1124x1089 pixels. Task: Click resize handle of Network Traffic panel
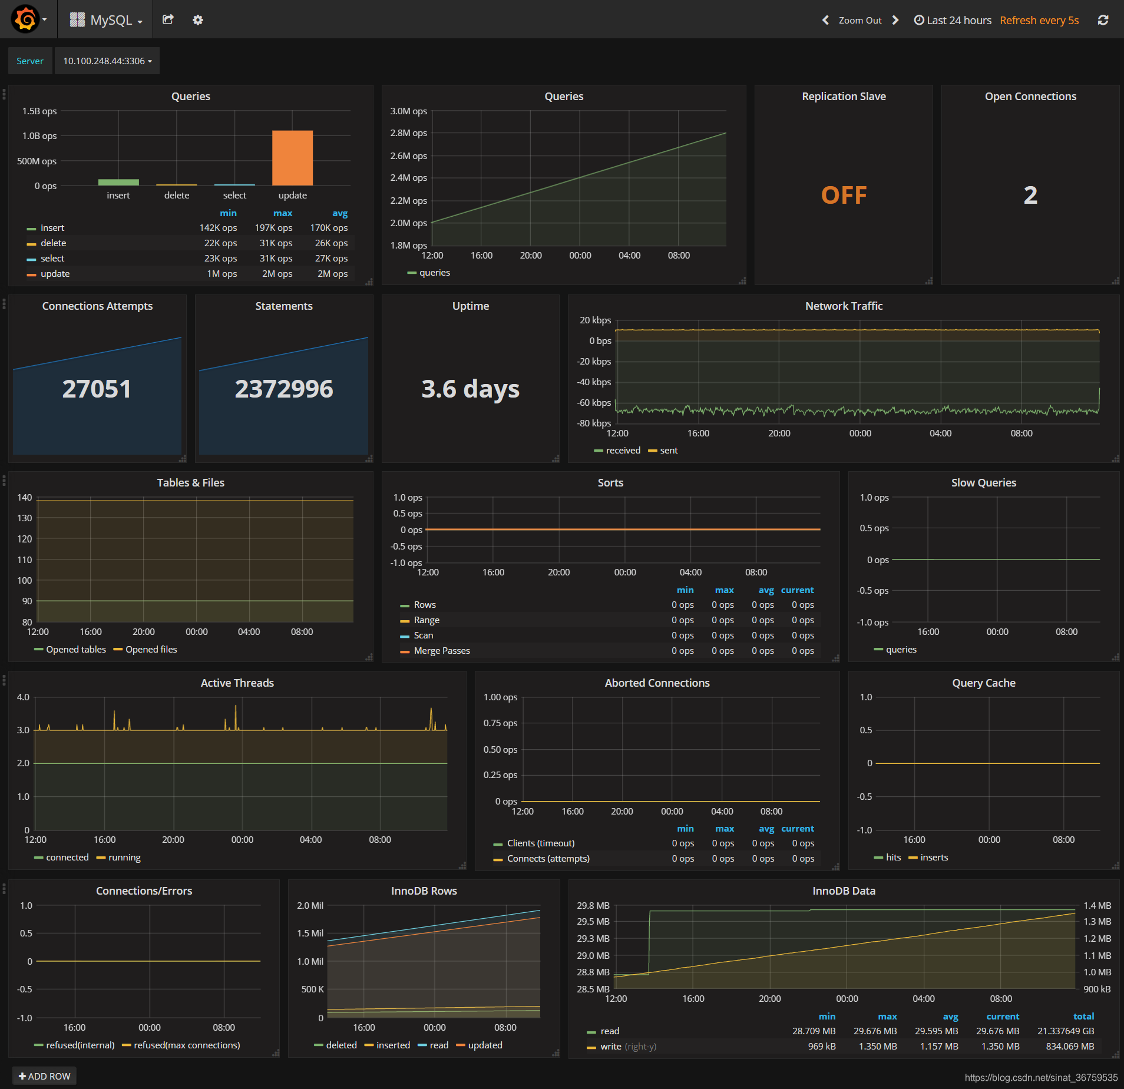pos(1115,458)
